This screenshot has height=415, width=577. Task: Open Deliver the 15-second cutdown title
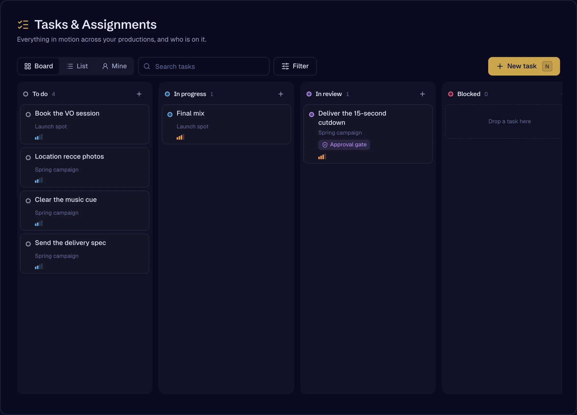click(x=352, y=118)
